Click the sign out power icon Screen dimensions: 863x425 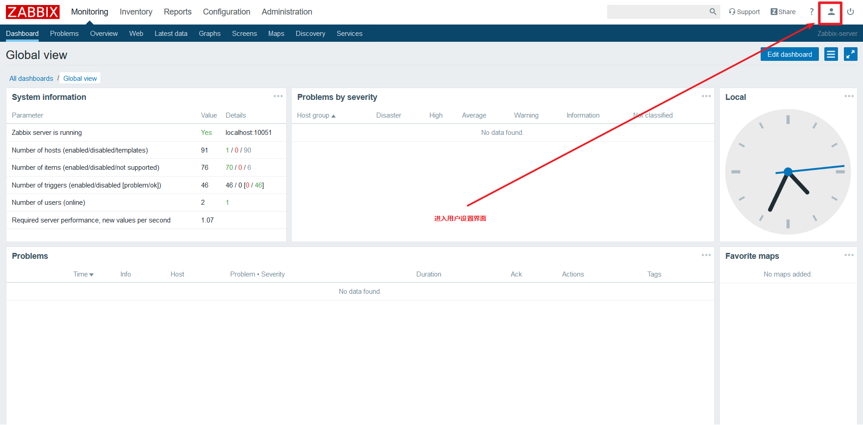coord(850,12)
